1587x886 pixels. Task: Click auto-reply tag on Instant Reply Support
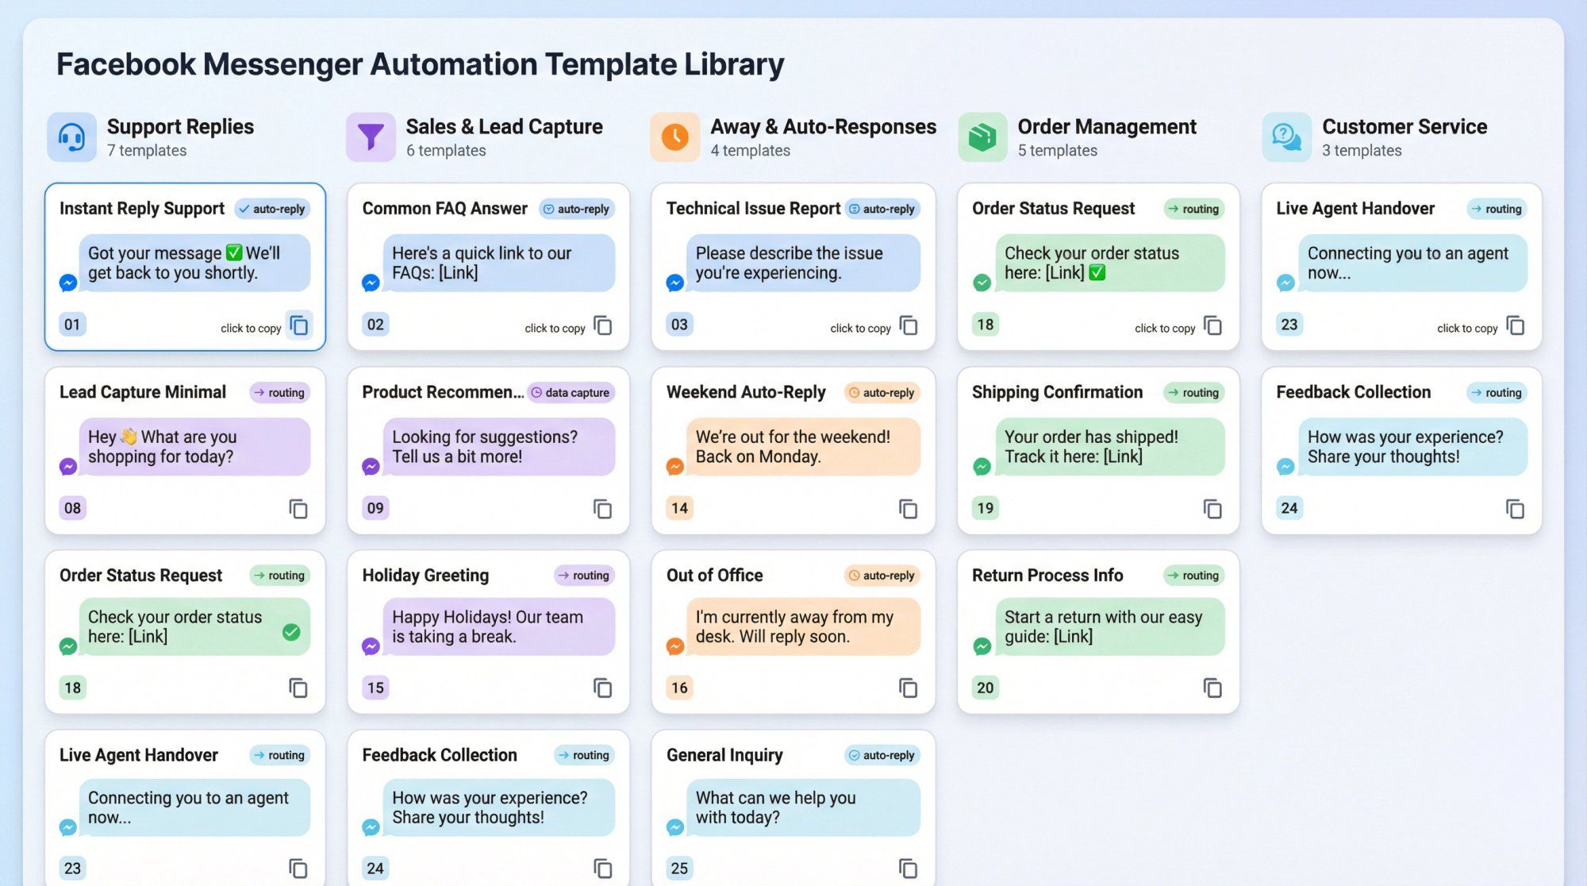(x=272, y=209)
